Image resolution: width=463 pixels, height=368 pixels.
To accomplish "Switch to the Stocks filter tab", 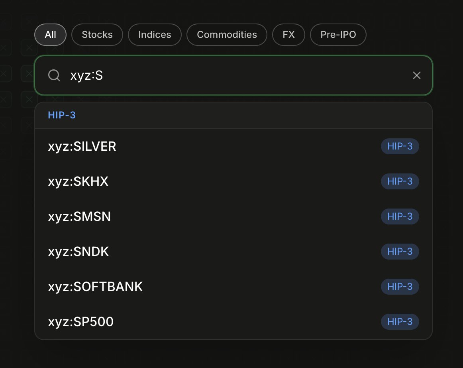I will click(97, 35).
